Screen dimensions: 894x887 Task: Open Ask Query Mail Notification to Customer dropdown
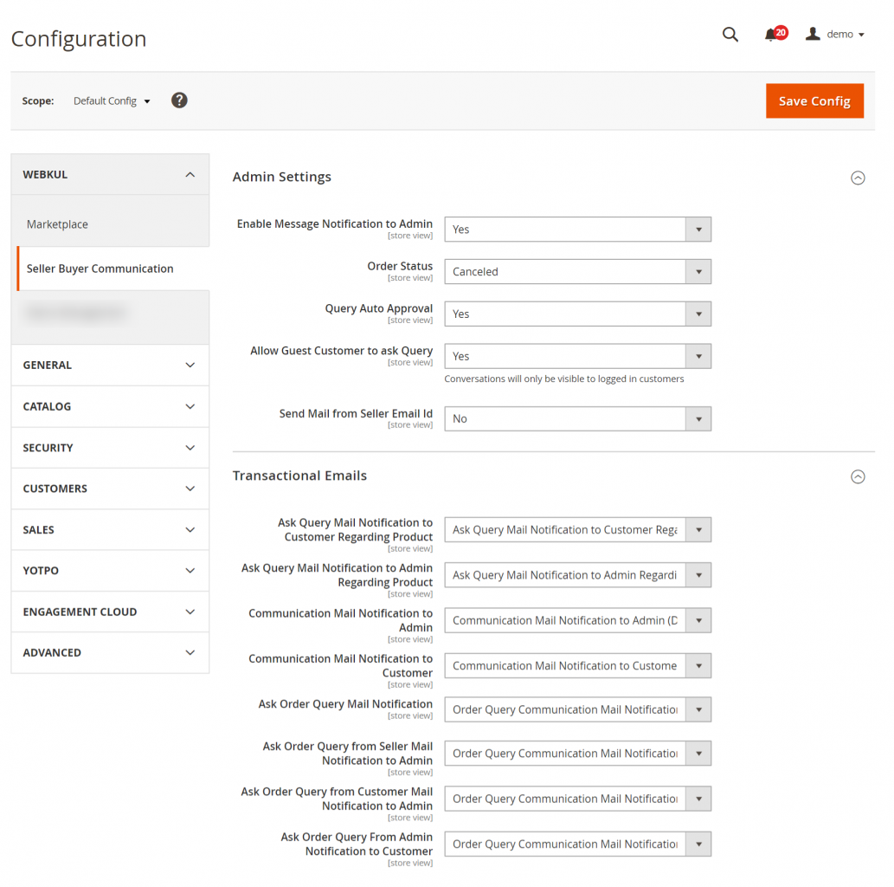point(577,530)
